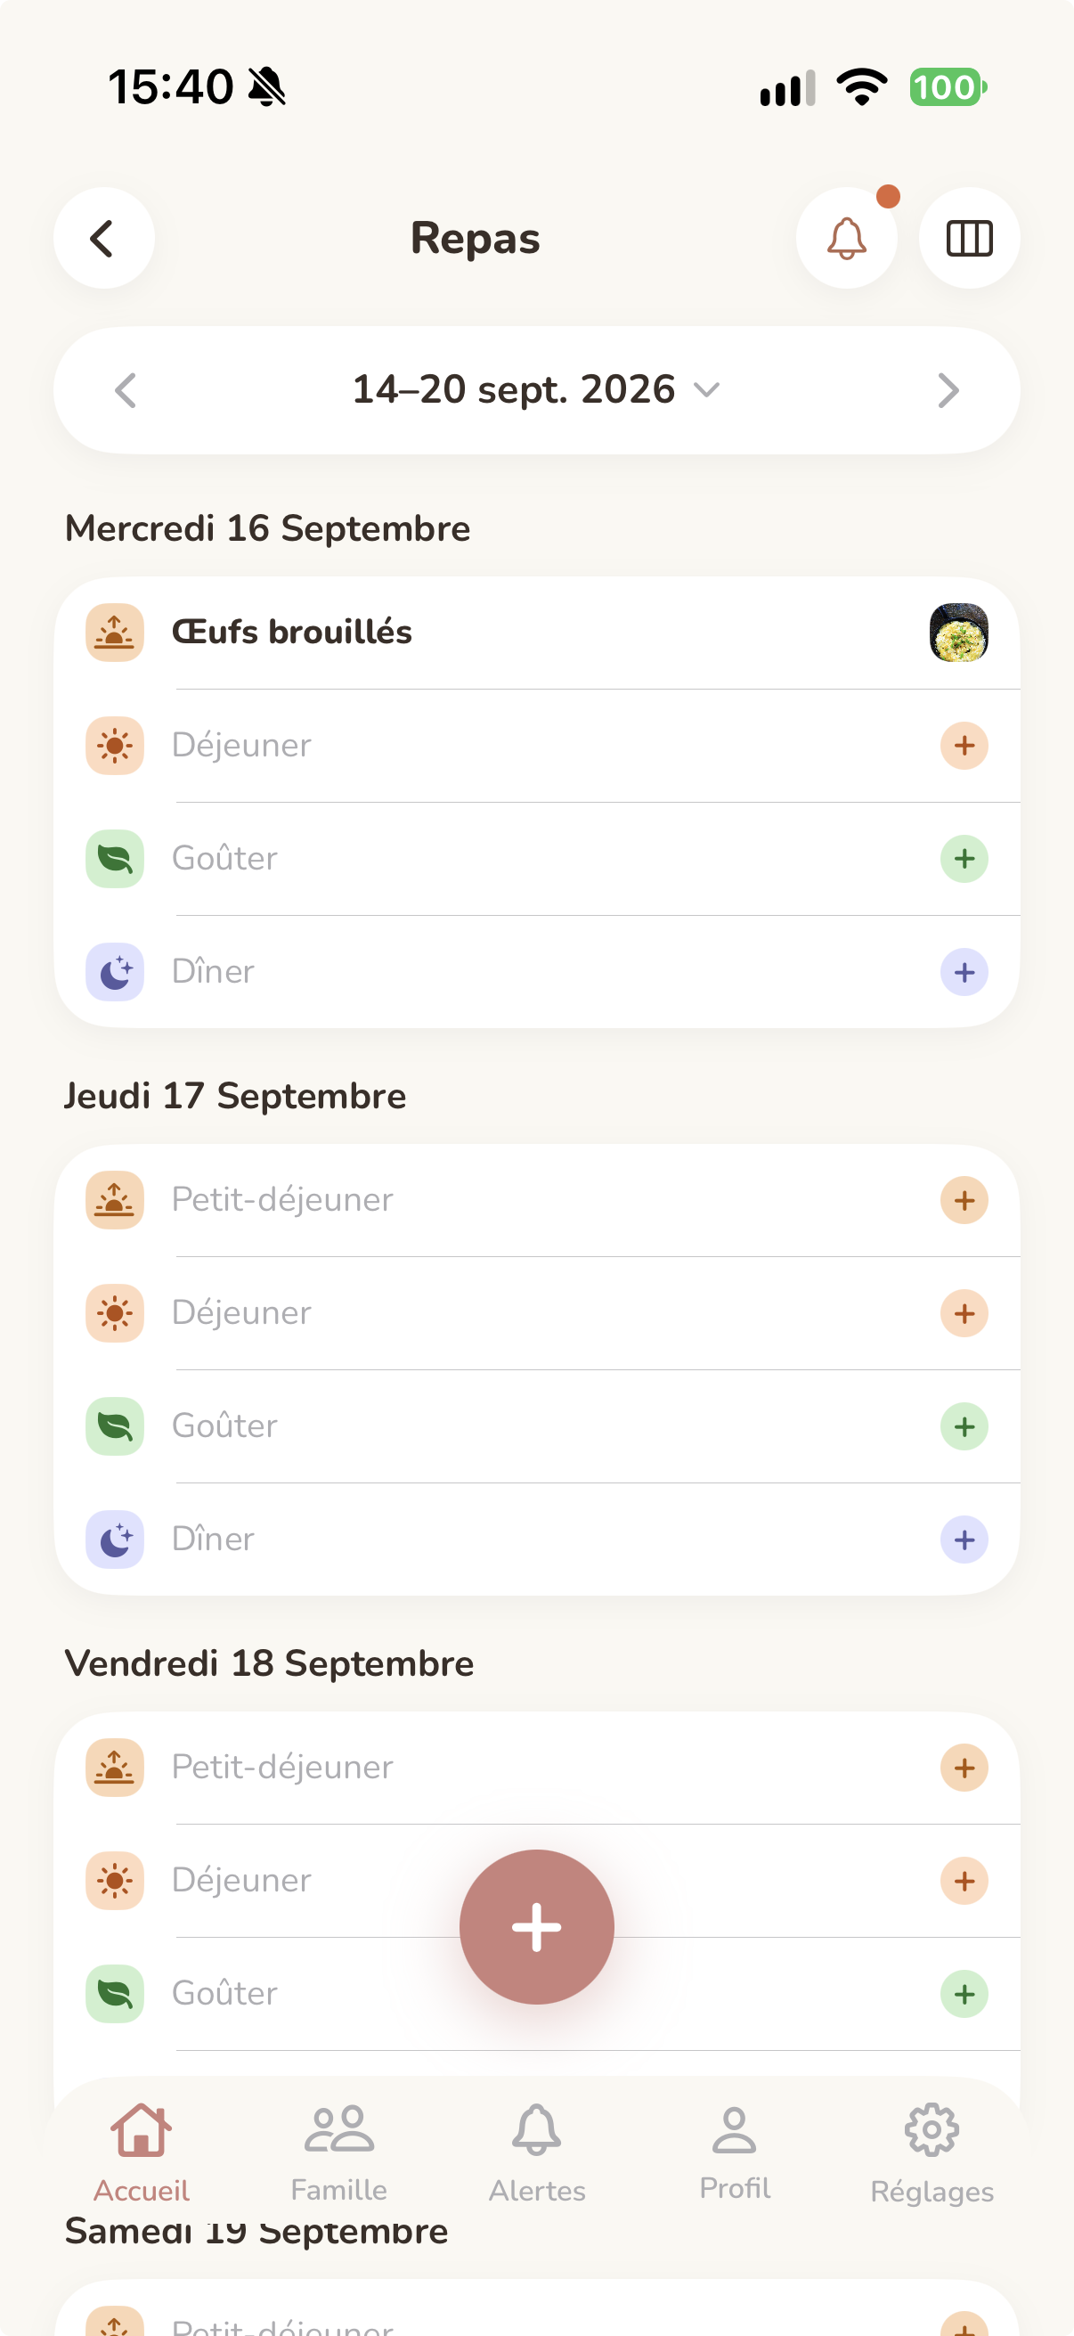Open the Alertes tab
Image resolution: width=1074 pixels, height=2336 pixels.
point(536,2152)
